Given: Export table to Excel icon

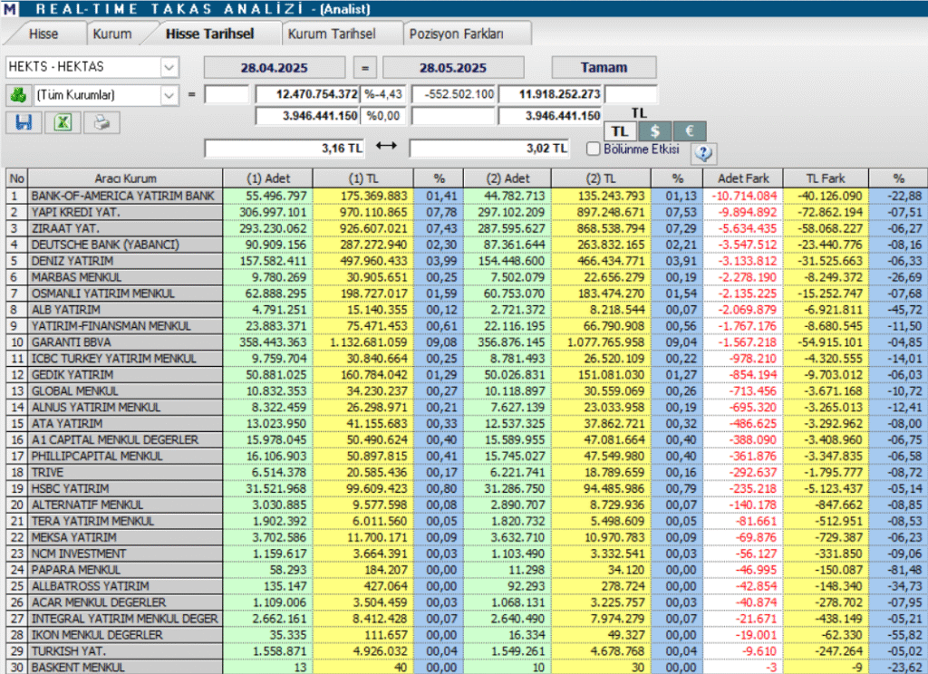Looking at the screenshot, I should 63,122.
